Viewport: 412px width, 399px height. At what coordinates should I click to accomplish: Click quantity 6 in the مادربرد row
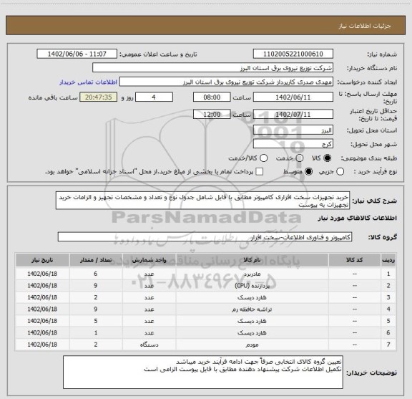coord(96,274)
